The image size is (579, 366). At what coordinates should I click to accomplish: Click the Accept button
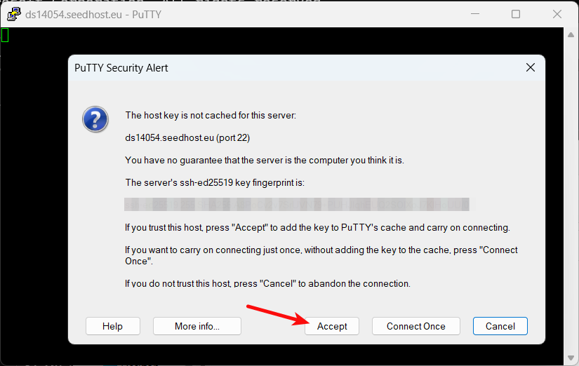tap(331, 326)
